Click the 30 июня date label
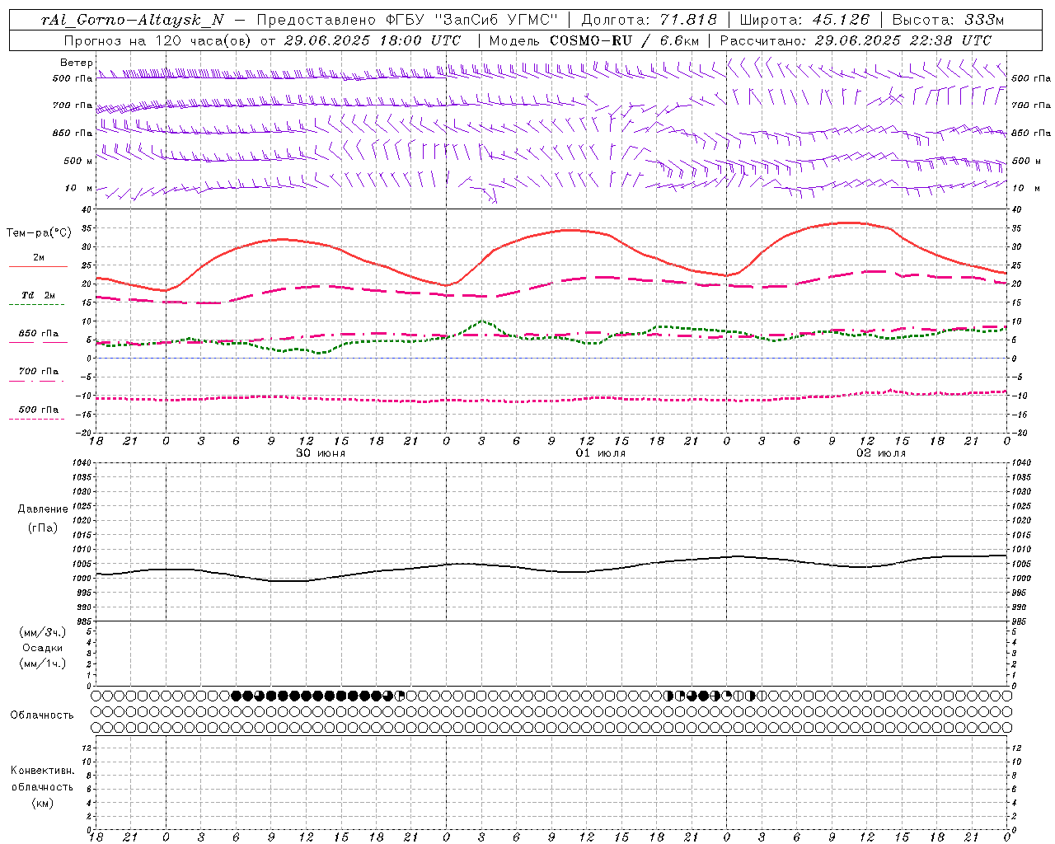Viewport: 1055px width, 844px height. 321,453
